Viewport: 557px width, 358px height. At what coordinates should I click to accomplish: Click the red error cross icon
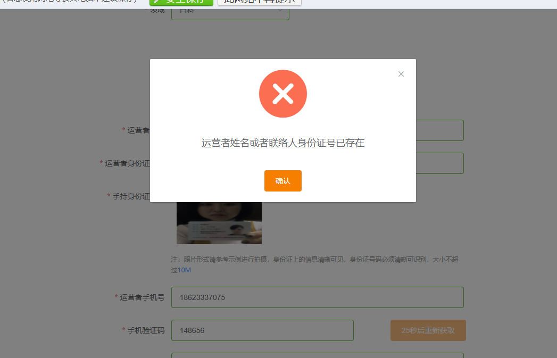pyautogui.click(x=283, y=94)
